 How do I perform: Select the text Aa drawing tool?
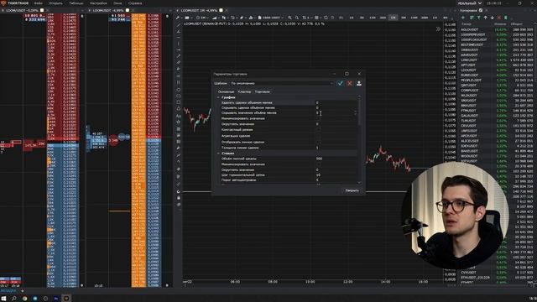click(x=179, y=116)
